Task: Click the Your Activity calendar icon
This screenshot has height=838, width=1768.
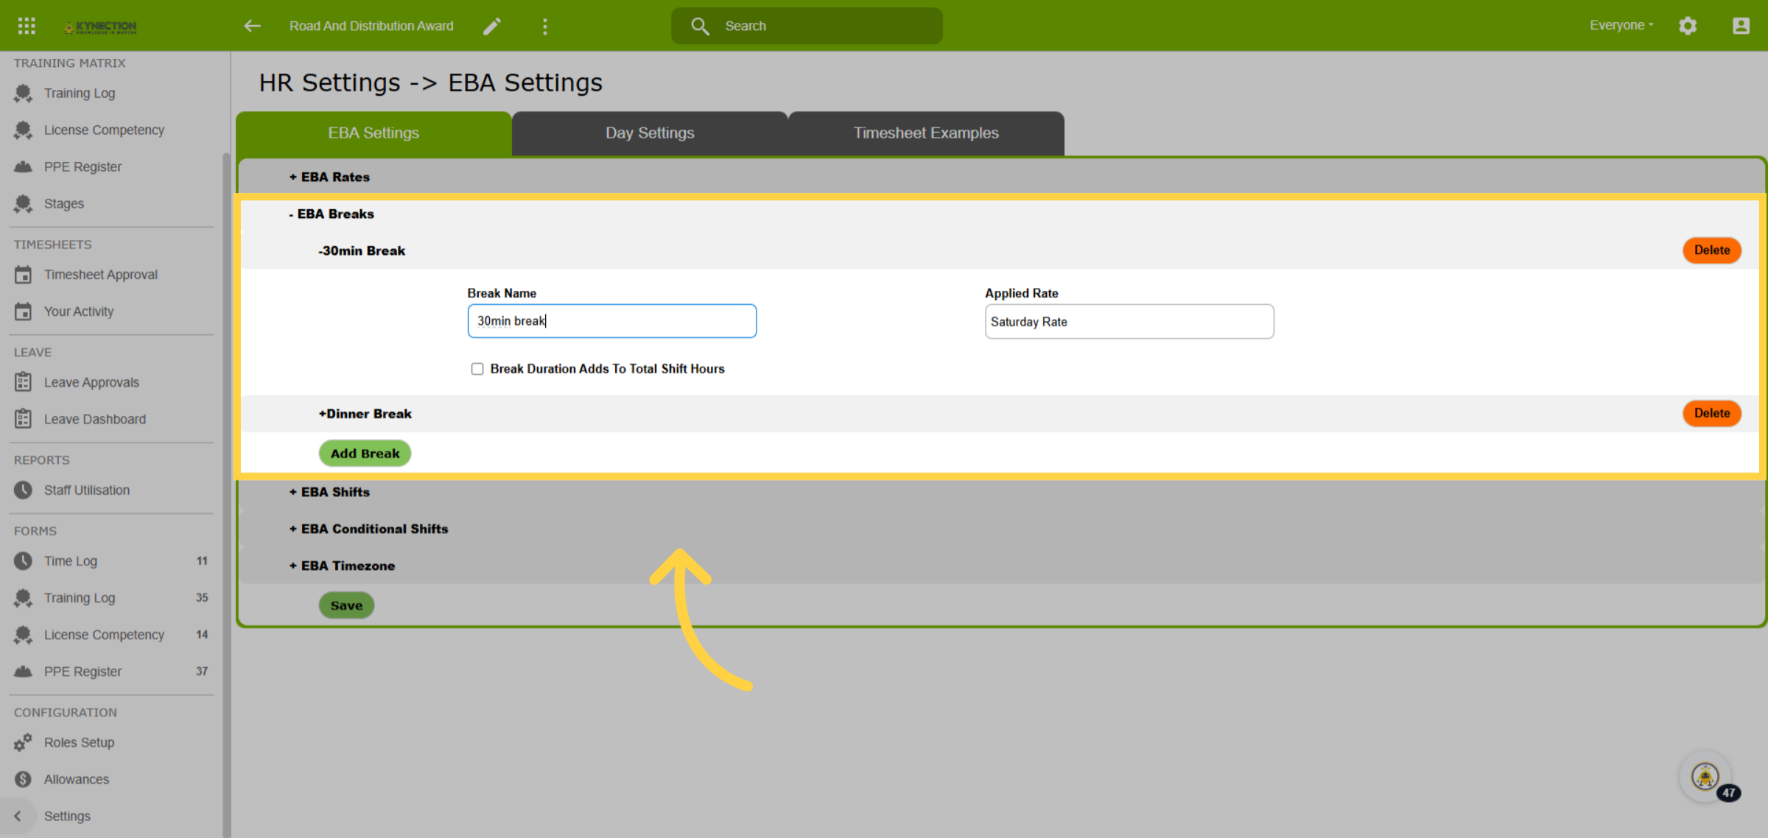Action: (23, 311)
